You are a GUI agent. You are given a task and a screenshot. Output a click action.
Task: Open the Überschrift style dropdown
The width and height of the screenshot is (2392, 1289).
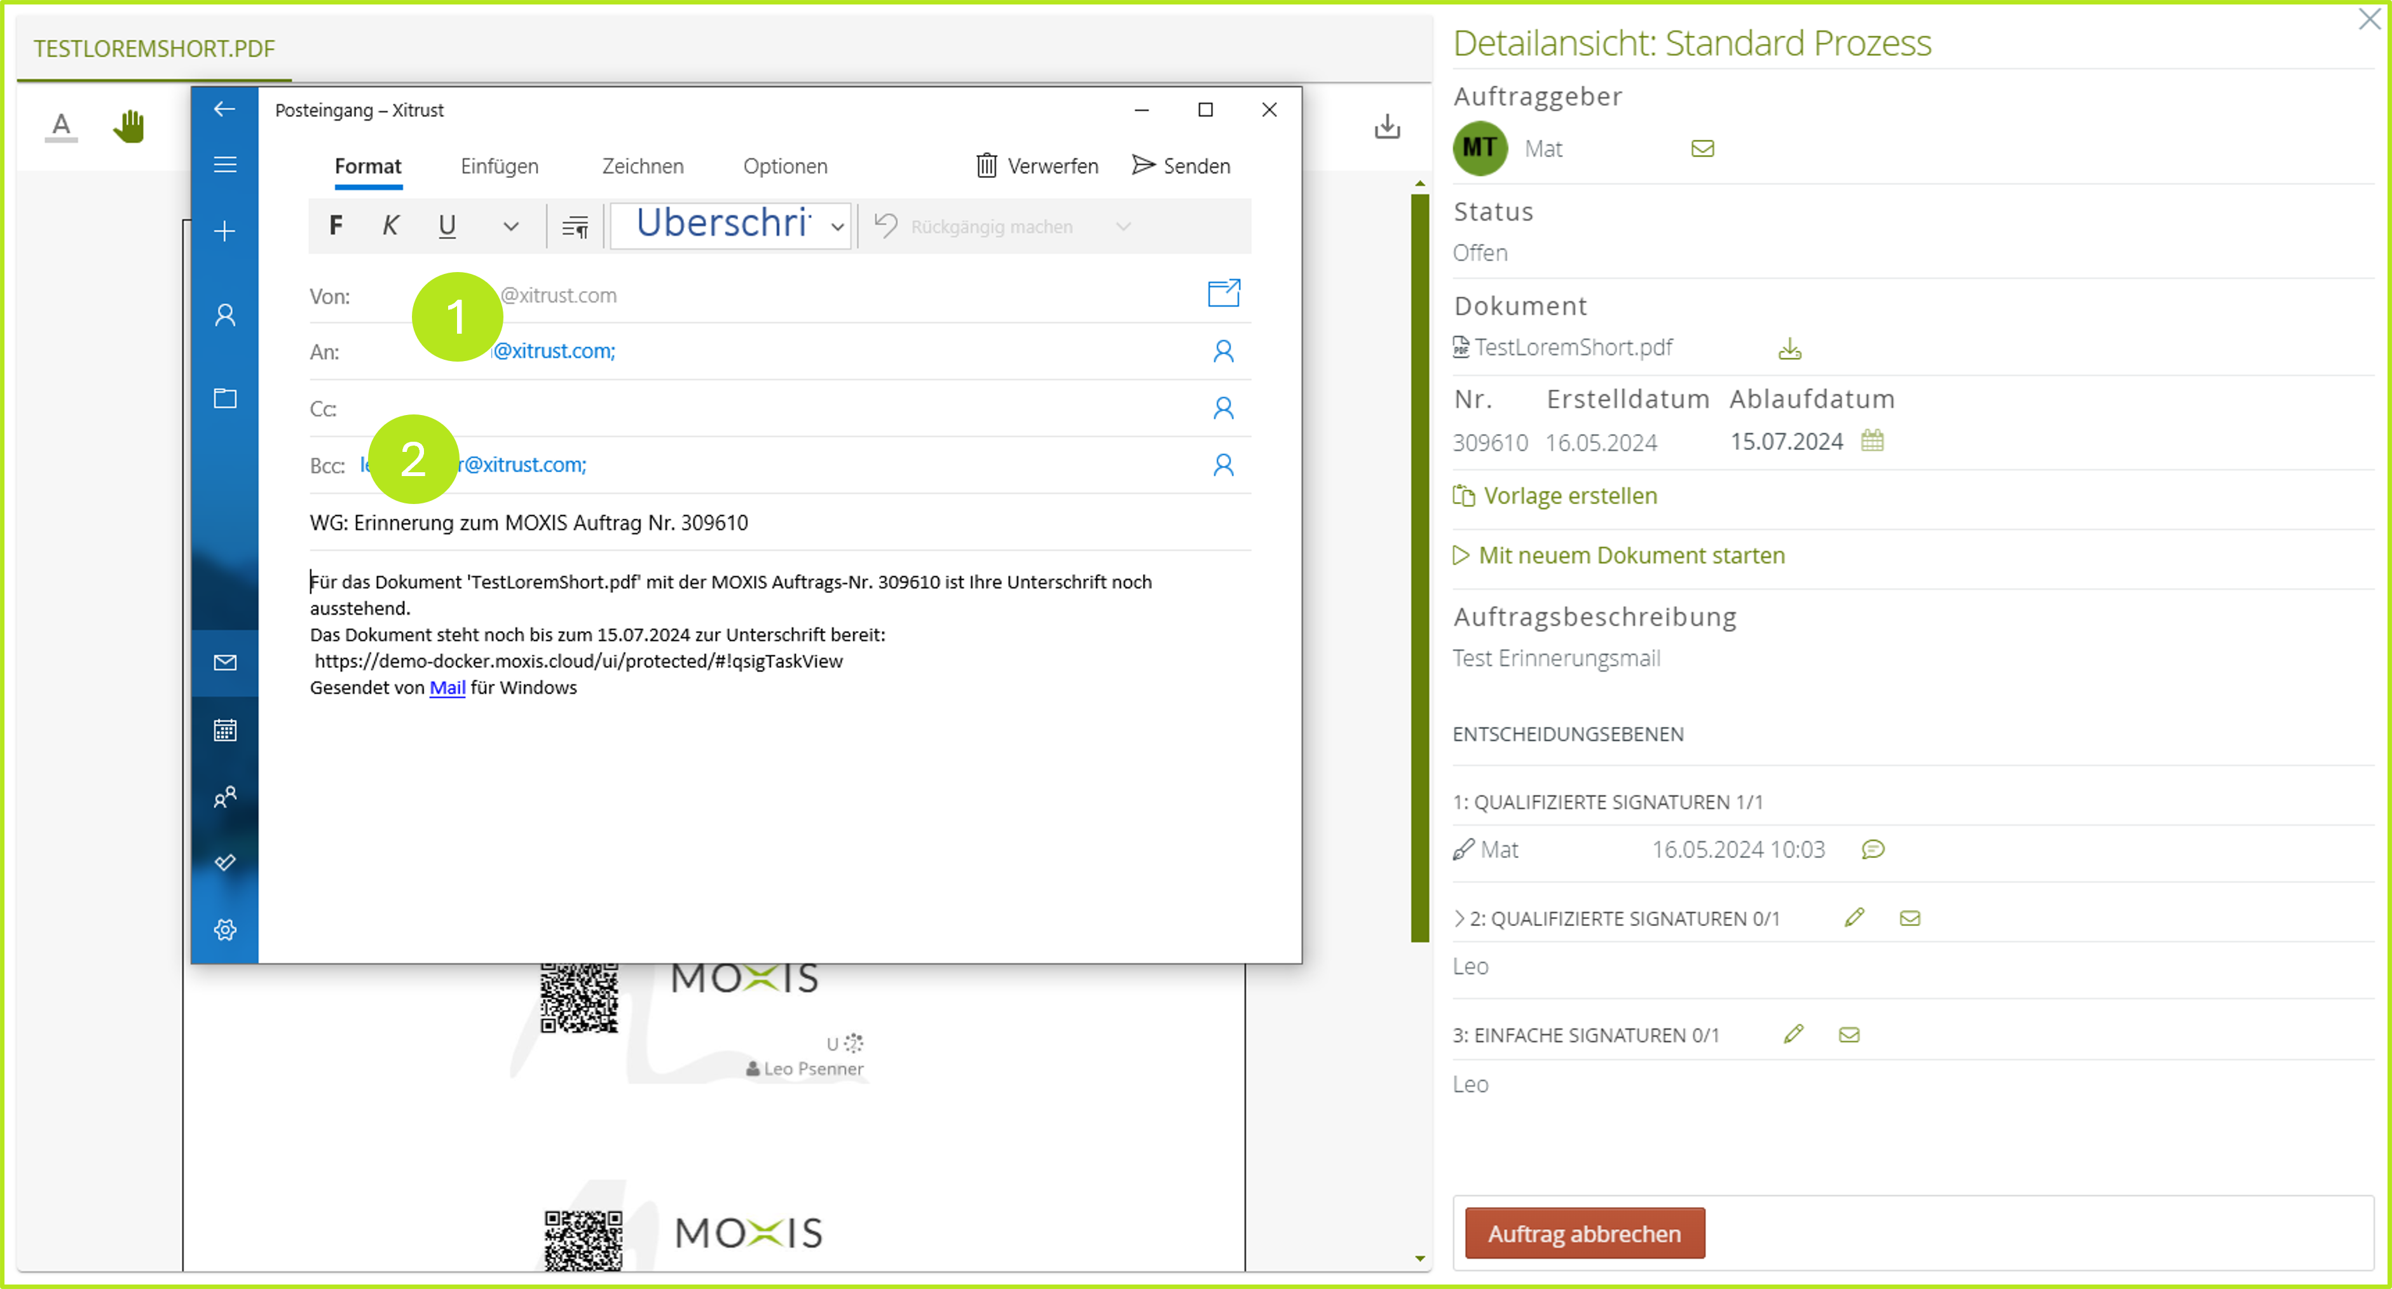point(837,227)
